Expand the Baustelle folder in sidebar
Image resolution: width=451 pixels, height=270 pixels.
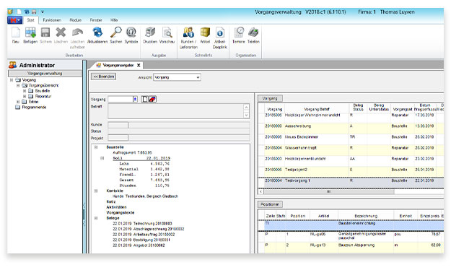coord(25,91)
